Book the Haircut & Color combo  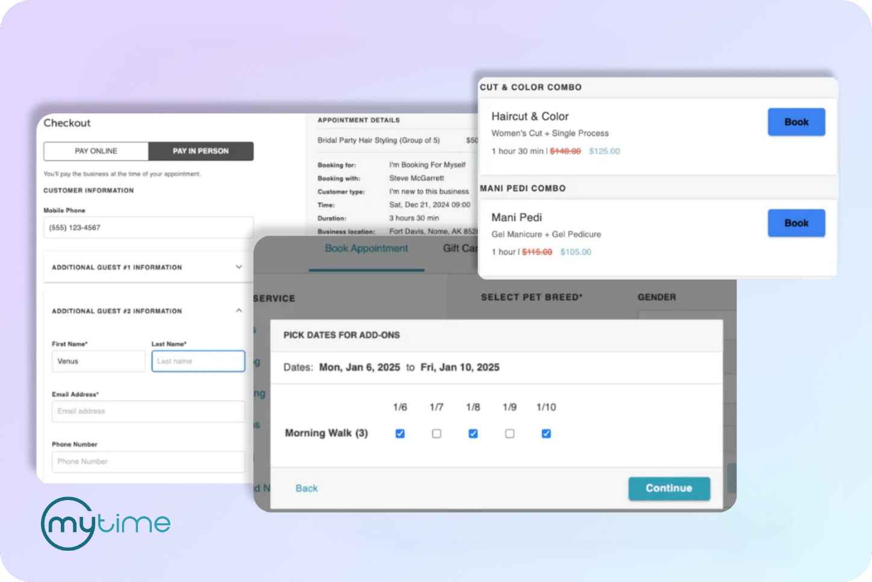pos(796,122)
